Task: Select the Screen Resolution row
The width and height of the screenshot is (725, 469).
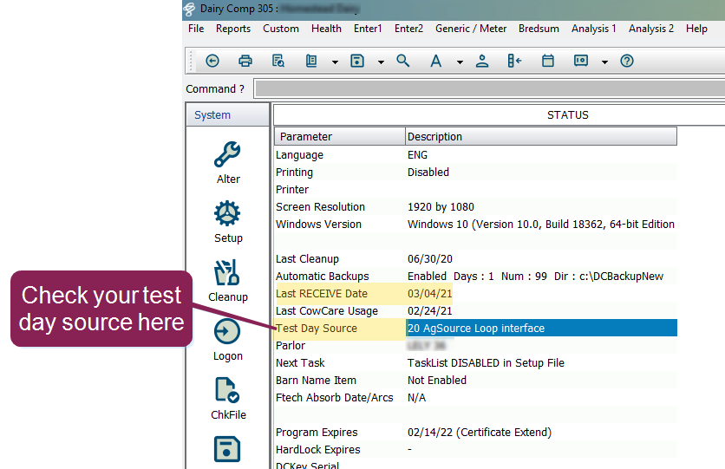Action: click(476, 207)
